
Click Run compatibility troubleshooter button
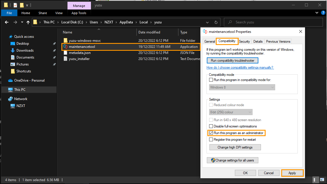click(x=233, y=61)
